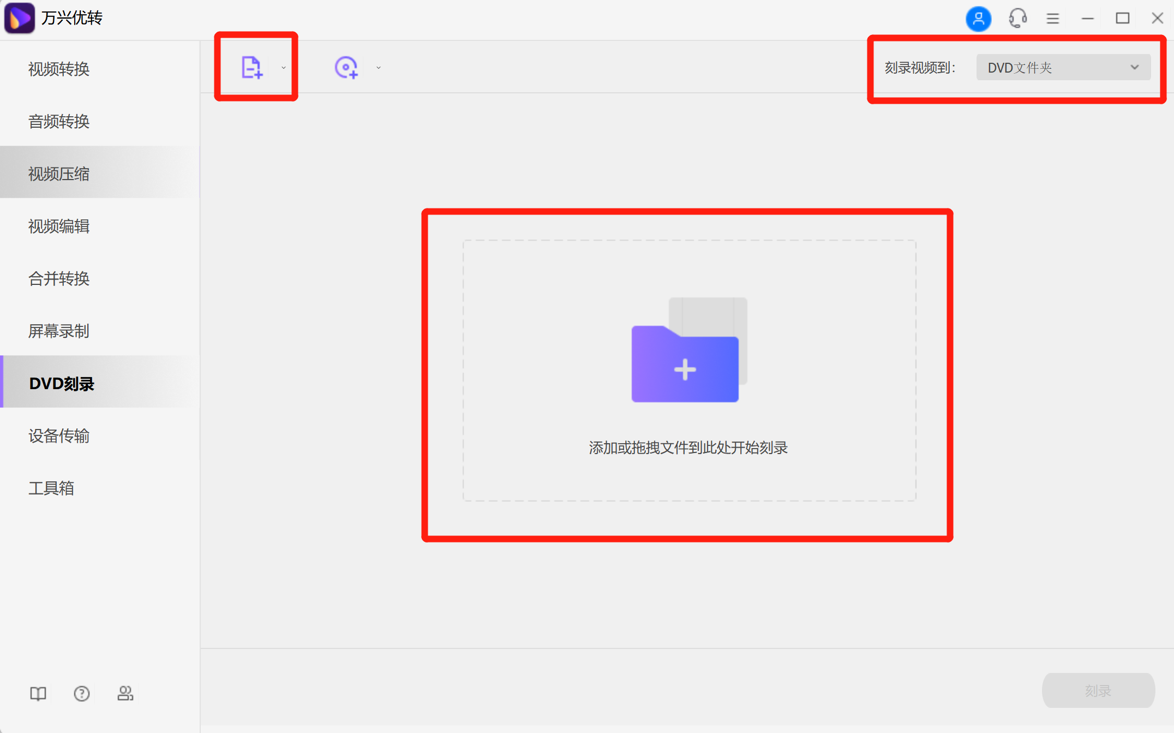Viewport: 1174px width, 733px height.
Task: Switch to the 工具箱 section
Action: pos(52,488)
